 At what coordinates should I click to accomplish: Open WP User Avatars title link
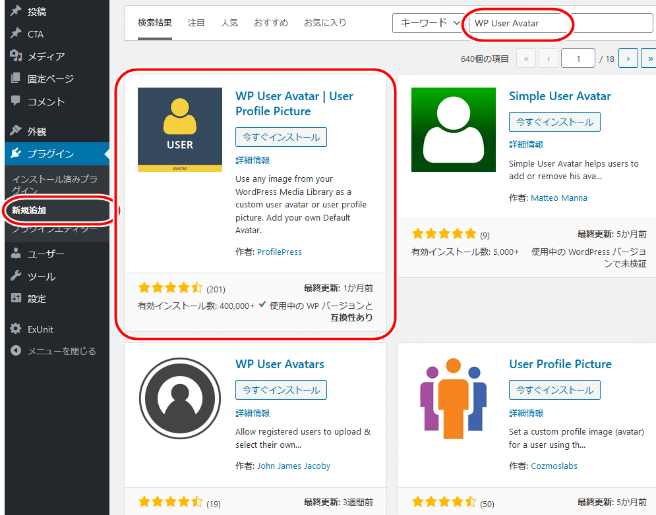point(280,364)
